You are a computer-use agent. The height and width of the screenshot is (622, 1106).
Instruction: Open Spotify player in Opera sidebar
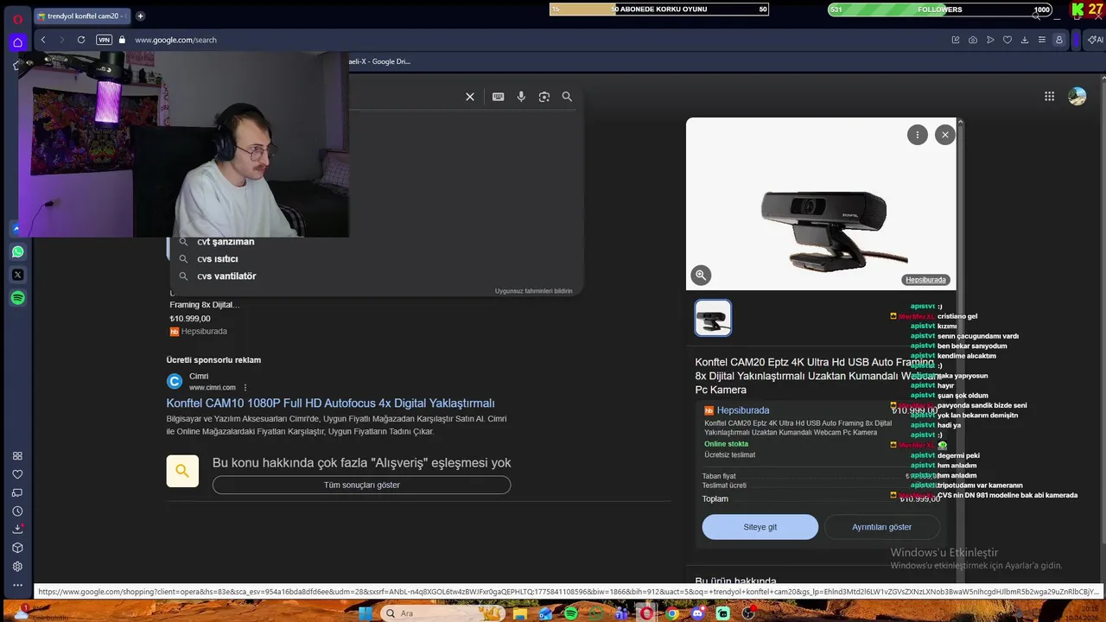tap(18, 298)
